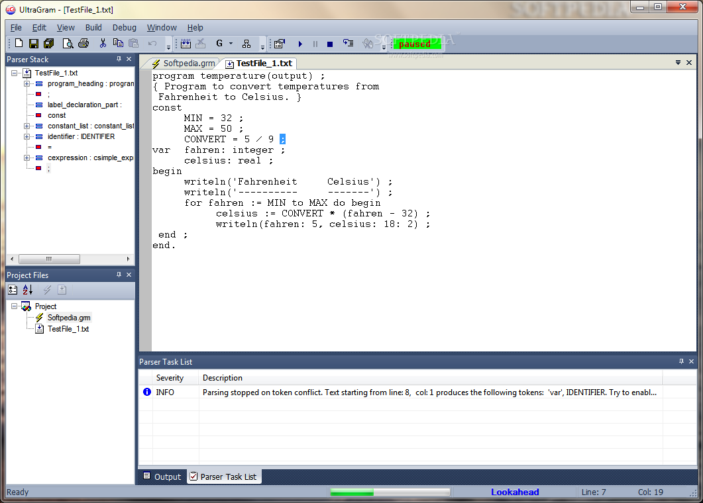
Task: Click categorized view icon in Project Files
Action: [13, 290]
